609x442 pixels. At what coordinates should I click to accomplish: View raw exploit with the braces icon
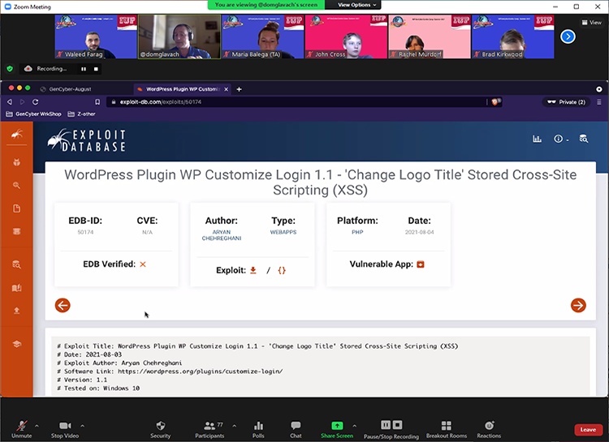click(x=282, y=270)
